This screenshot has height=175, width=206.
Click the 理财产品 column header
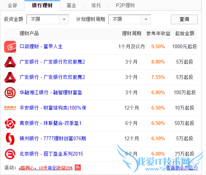pos(29,33)
